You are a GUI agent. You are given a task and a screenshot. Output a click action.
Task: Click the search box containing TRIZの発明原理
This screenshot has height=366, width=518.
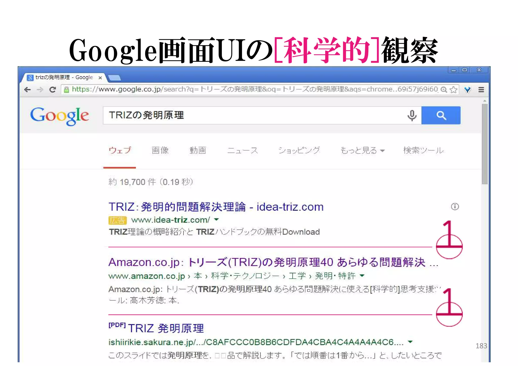click(262, 115)
